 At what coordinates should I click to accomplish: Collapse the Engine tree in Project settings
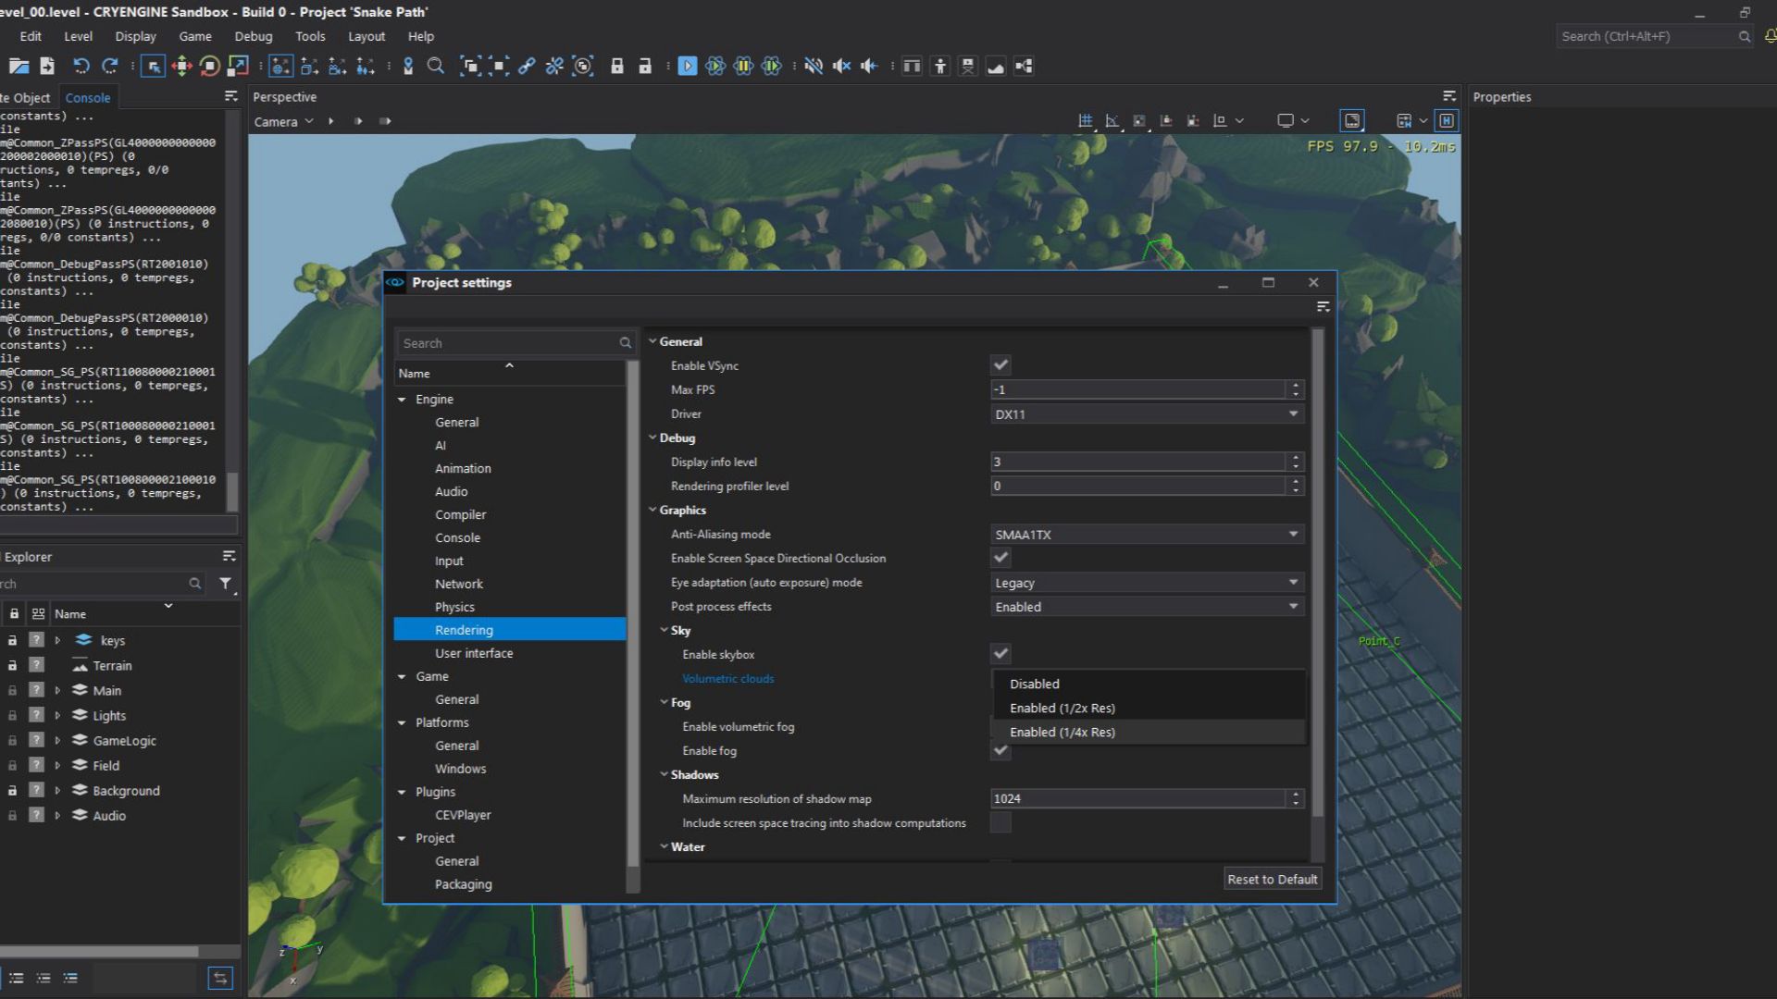402,399
